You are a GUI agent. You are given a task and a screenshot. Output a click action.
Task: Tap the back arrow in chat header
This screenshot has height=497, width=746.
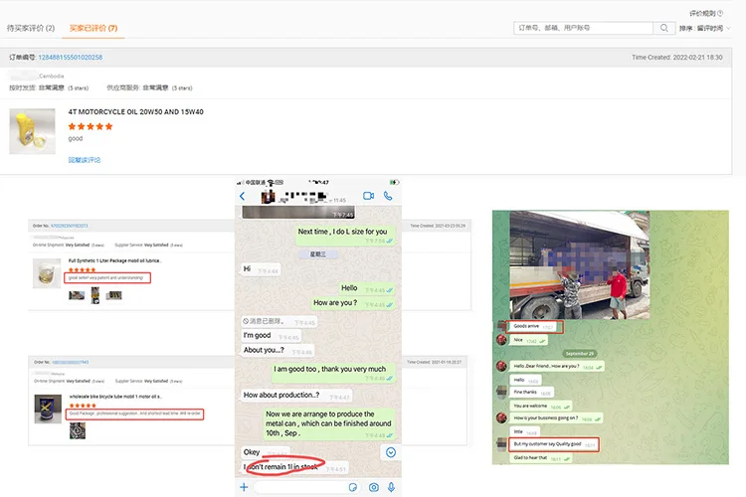click(242, 197)
